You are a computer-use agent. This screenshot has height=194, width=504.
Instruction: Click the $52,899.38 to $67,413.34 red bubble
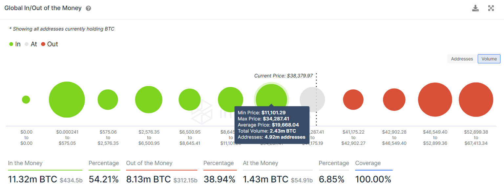(x=476, y=99)
